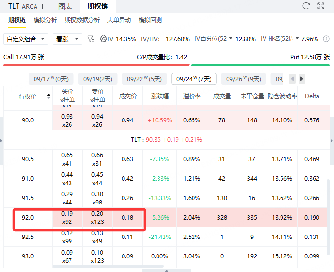Screen dimensions: 334x272
Task: Click ask price 0.66 x31
Action: (98, 159)
